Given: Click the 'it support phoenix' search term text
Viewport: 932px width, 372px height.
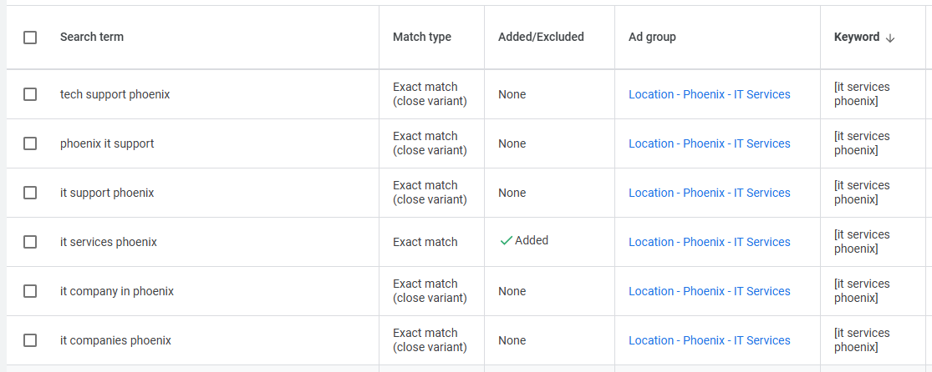Looking at the screenshot, I should 107,193.
